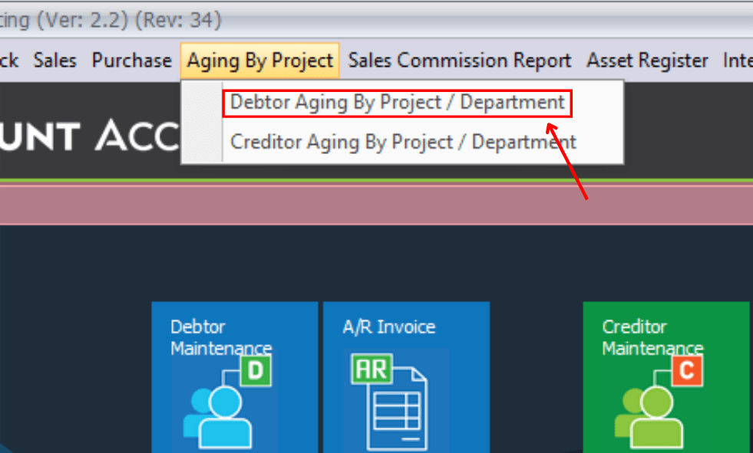Open the Aging By Project menu
The width and height of the screenshot is (753, 453).
259,61
